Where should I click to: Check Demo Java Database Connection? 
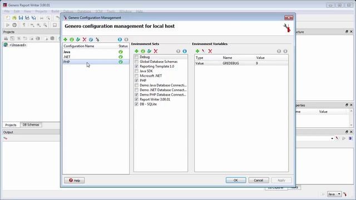[x=136, y=85]
